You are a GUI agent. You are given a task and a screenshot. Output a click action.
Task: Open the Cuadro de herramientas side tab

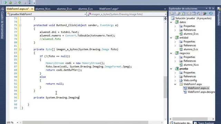[x=2, y=23]
